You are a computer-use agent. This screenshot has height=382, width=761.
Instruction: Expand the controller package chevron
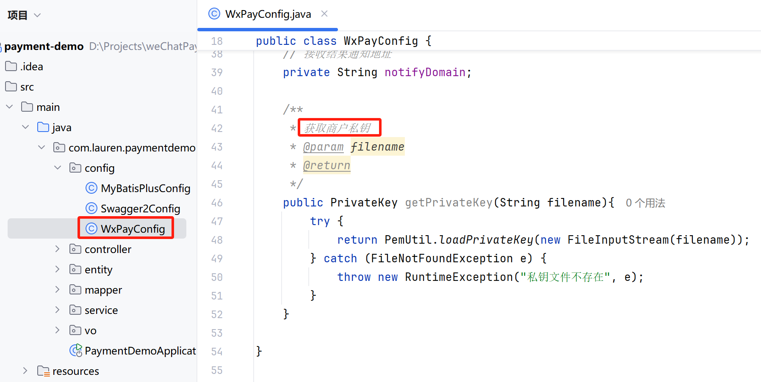click(58, 249)
